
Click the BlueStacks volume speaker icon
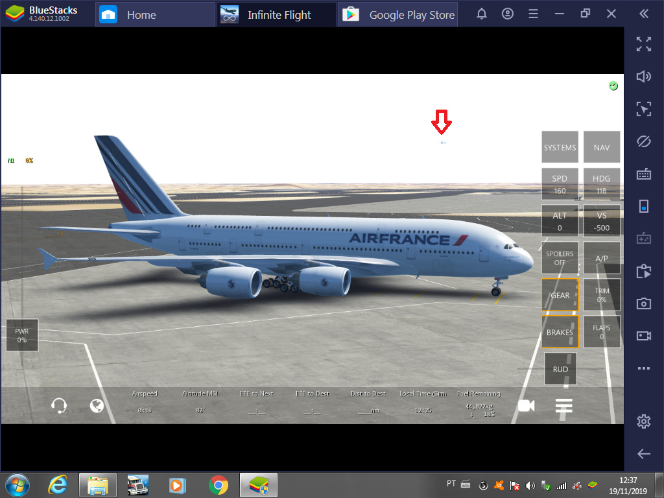point(644,77)
